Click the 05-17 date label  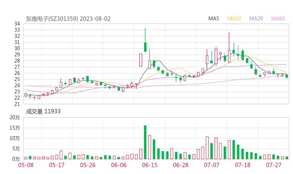57,165
